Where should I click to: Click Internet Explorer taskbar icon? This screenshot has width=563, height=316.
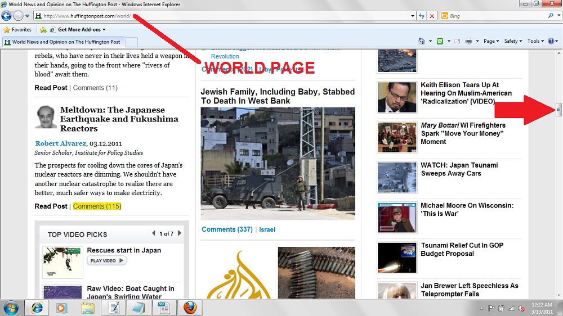37,308
